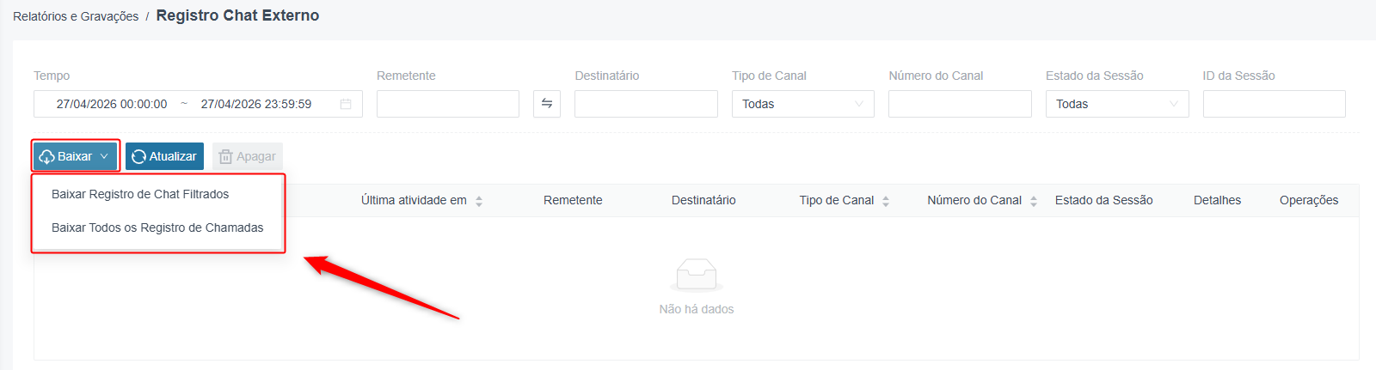Sort by Tipo de Canal column arrows
Screen dimensions: 1376x370
point(886,201)
